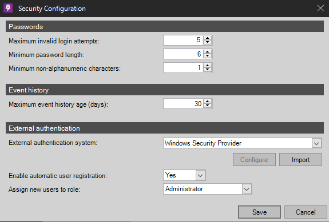Increase maximum event history age

click(208, 102)
